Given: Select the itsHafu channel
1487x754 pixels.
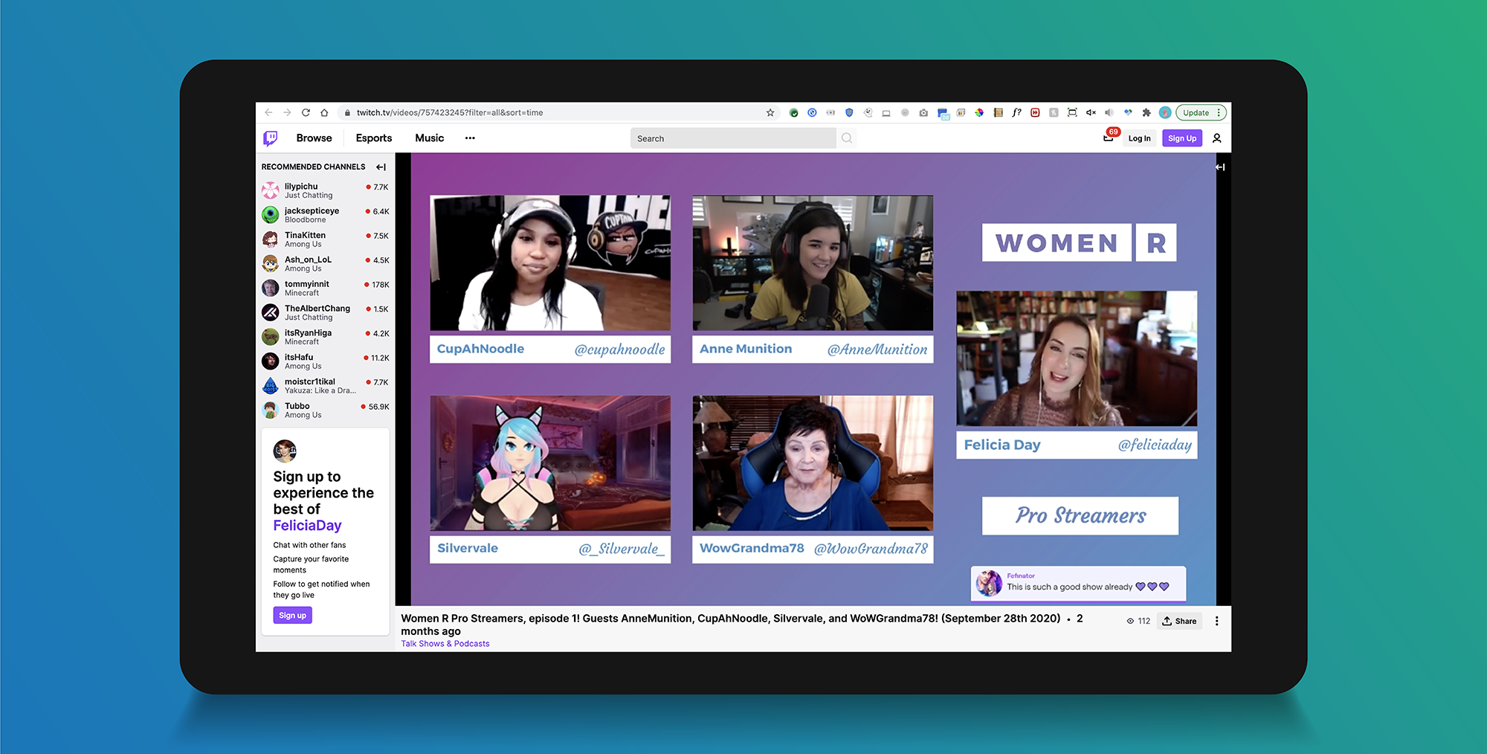Looking at the screenshot, I should click(325, 362).
